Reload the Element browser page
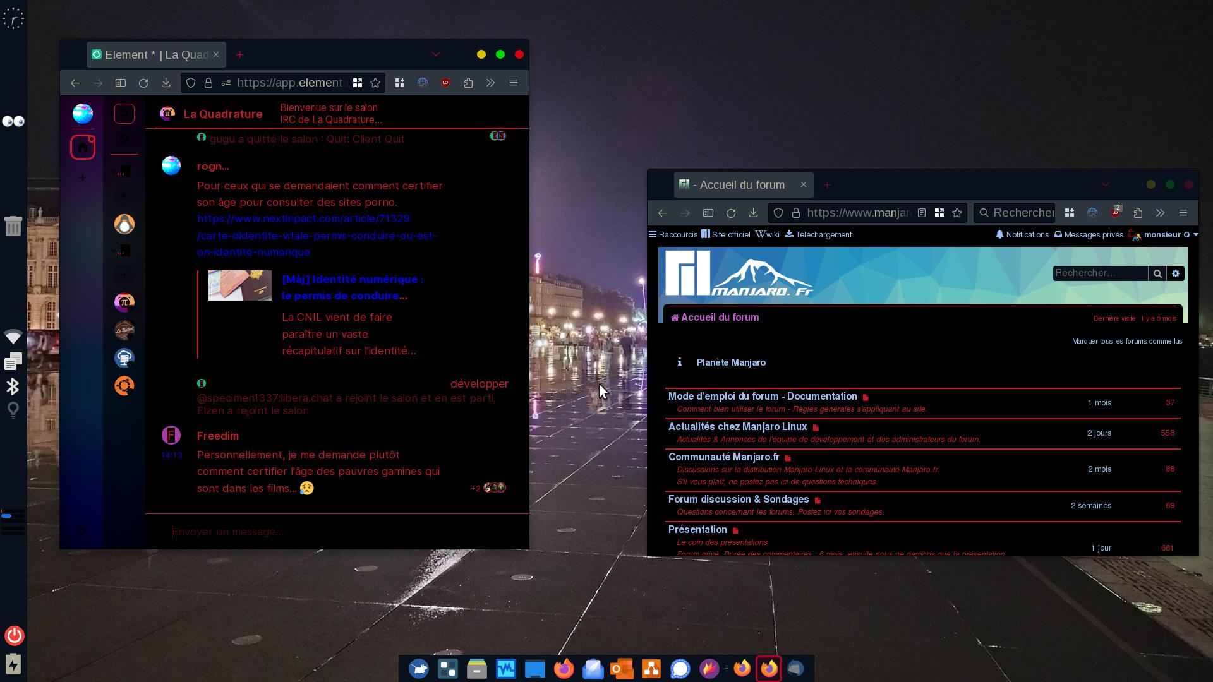The image size is (1213, 682). [x=143, y=83]
